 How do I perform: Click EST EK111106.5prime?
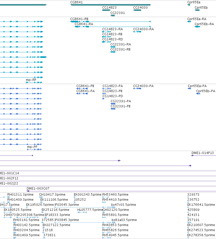[54, 199]
